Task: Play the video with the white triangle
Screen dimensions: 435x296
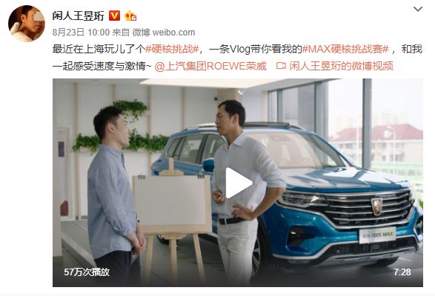Action: click(x=238, y=184)
